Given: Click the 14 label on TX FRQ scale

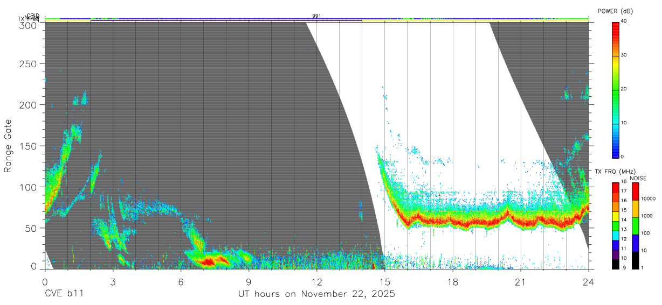Looking at the screenshot, I should [623, 219].
